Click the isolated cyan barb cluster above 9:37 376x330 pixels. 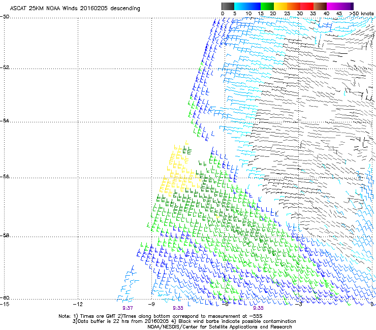click(x=128, y=284)
